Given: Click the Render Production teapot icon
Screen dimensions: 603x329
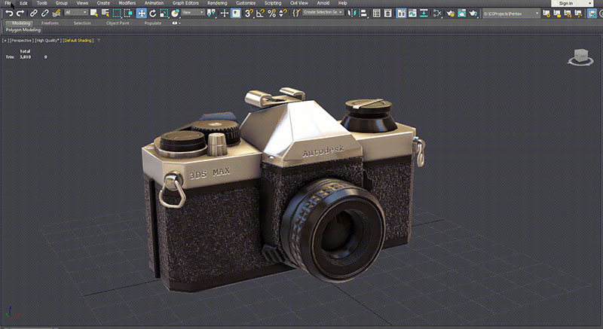Looking at the screenshot, I should (473, 14).
